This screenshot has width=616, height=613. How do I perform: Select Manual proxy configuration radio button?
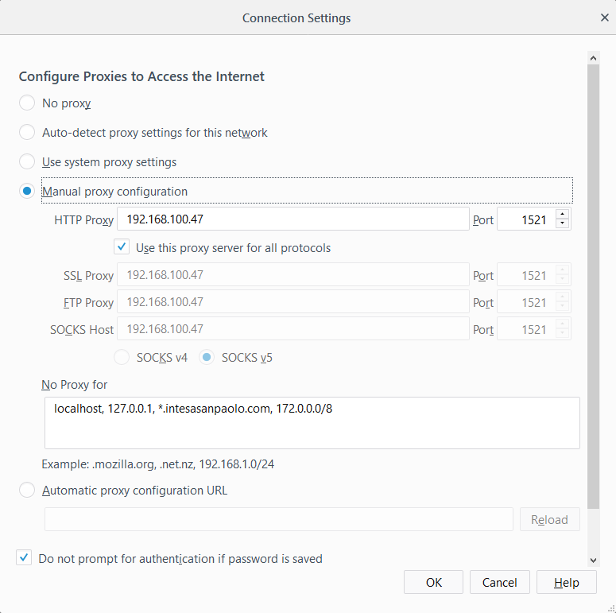(x=27, y=191)
